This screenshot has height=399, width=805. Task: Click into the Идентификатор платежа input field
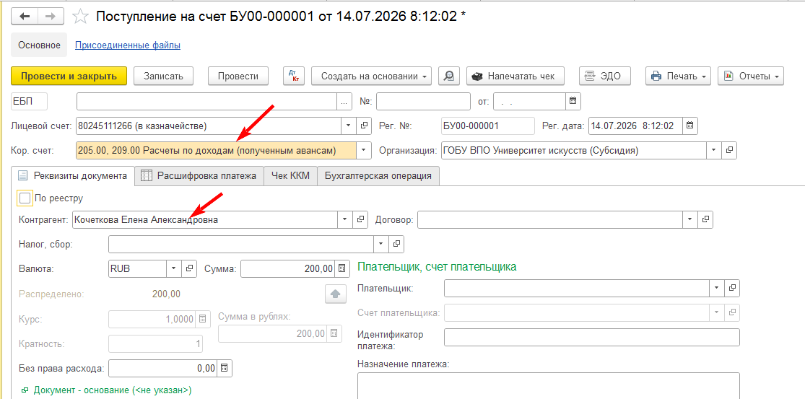pyautogui.click(x=592, y=338)
